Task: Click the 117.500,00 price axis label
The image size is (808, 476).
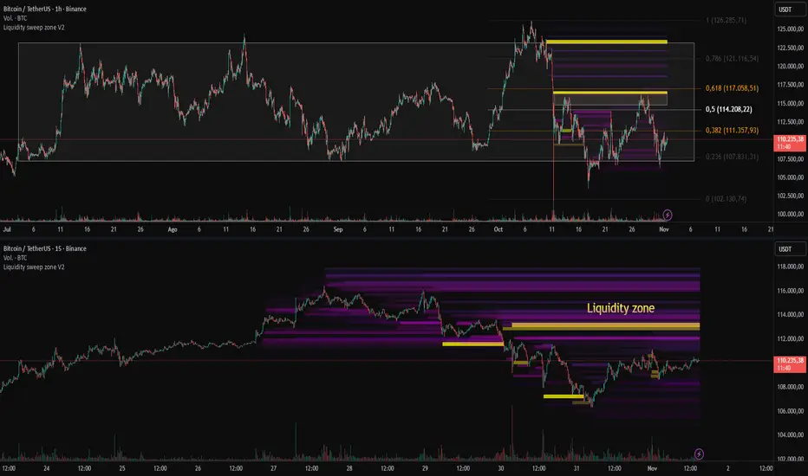Action: point(791,85)
